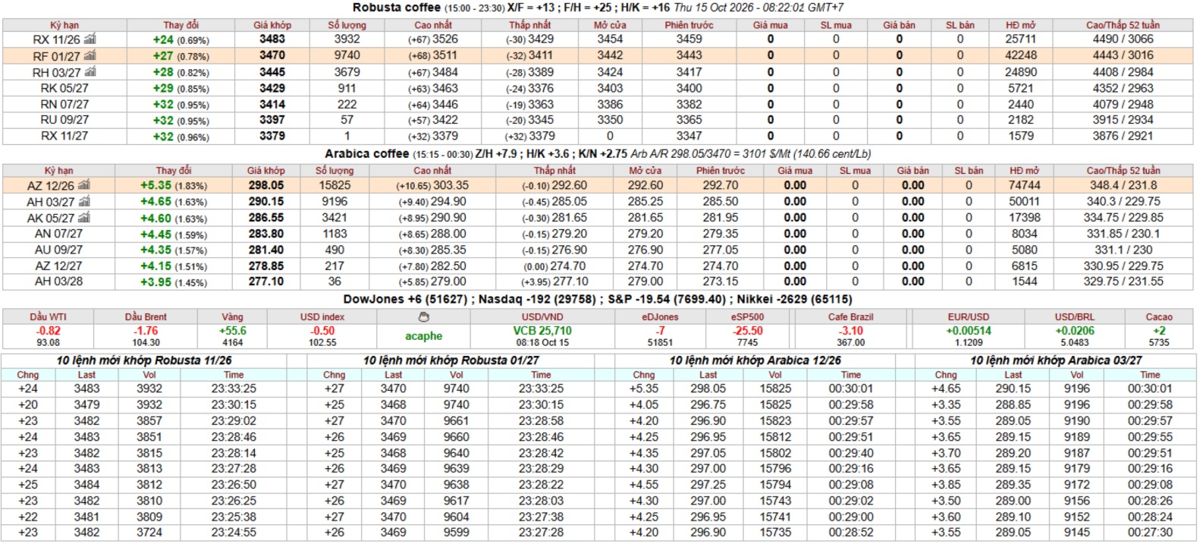Click the AH 03/28 contract row label
The height and width of the screenshot is (544, 1200).
[x=58, y=281]
